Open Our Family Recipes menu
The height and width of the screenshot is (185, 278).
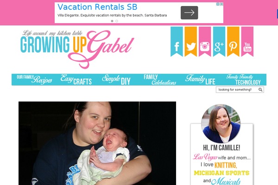tap(34, 80)
